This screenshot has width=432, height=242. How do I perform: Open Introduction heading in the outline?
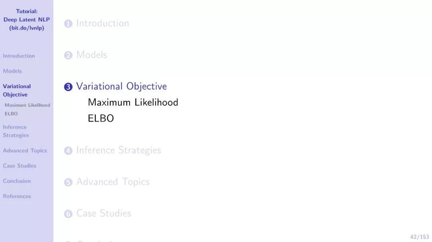102,23
